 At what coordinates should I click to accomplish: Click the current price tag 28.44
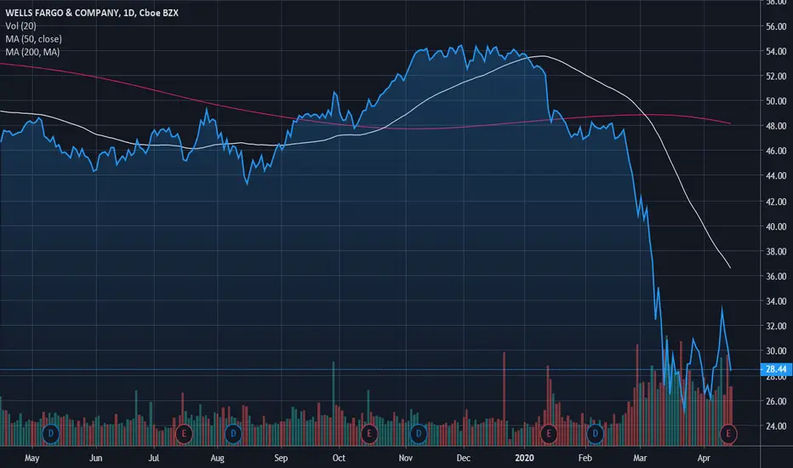pos(776,369)
